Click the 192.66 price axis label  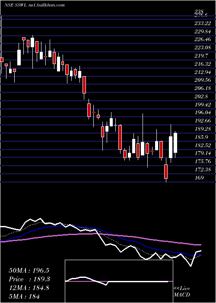[203, 121]
